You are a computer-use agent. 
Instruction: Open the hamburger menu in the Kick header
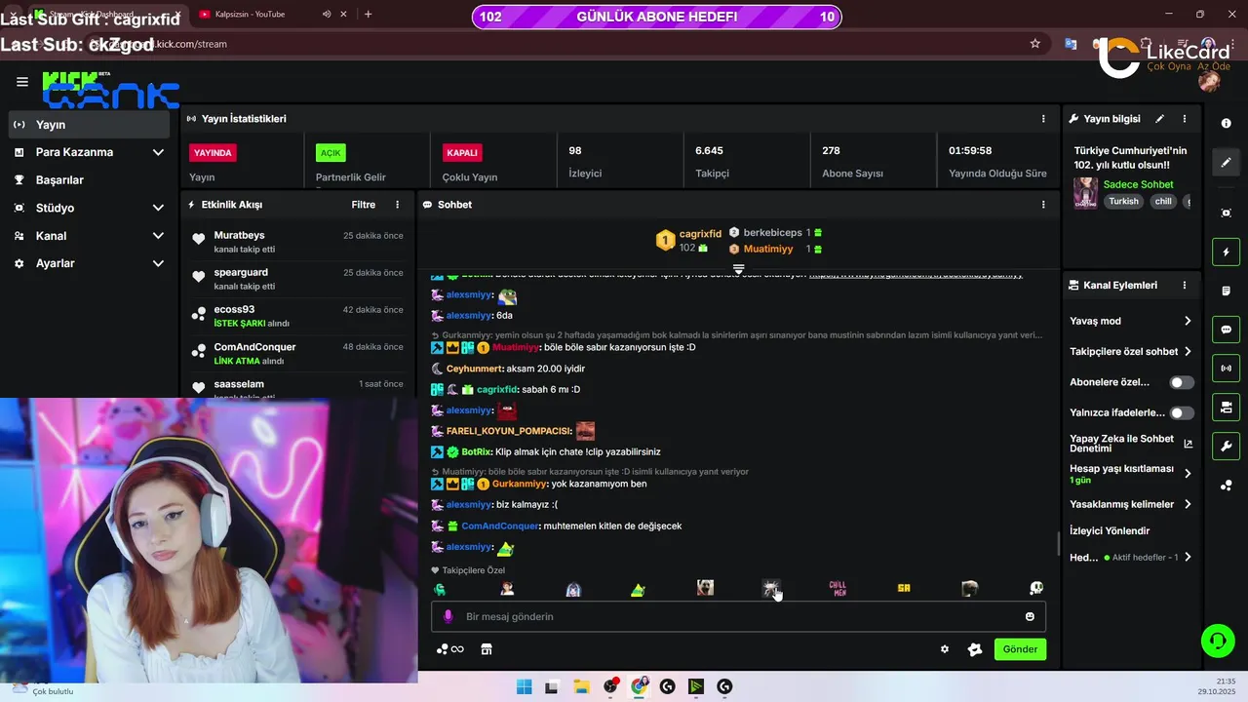click(21, 82)
